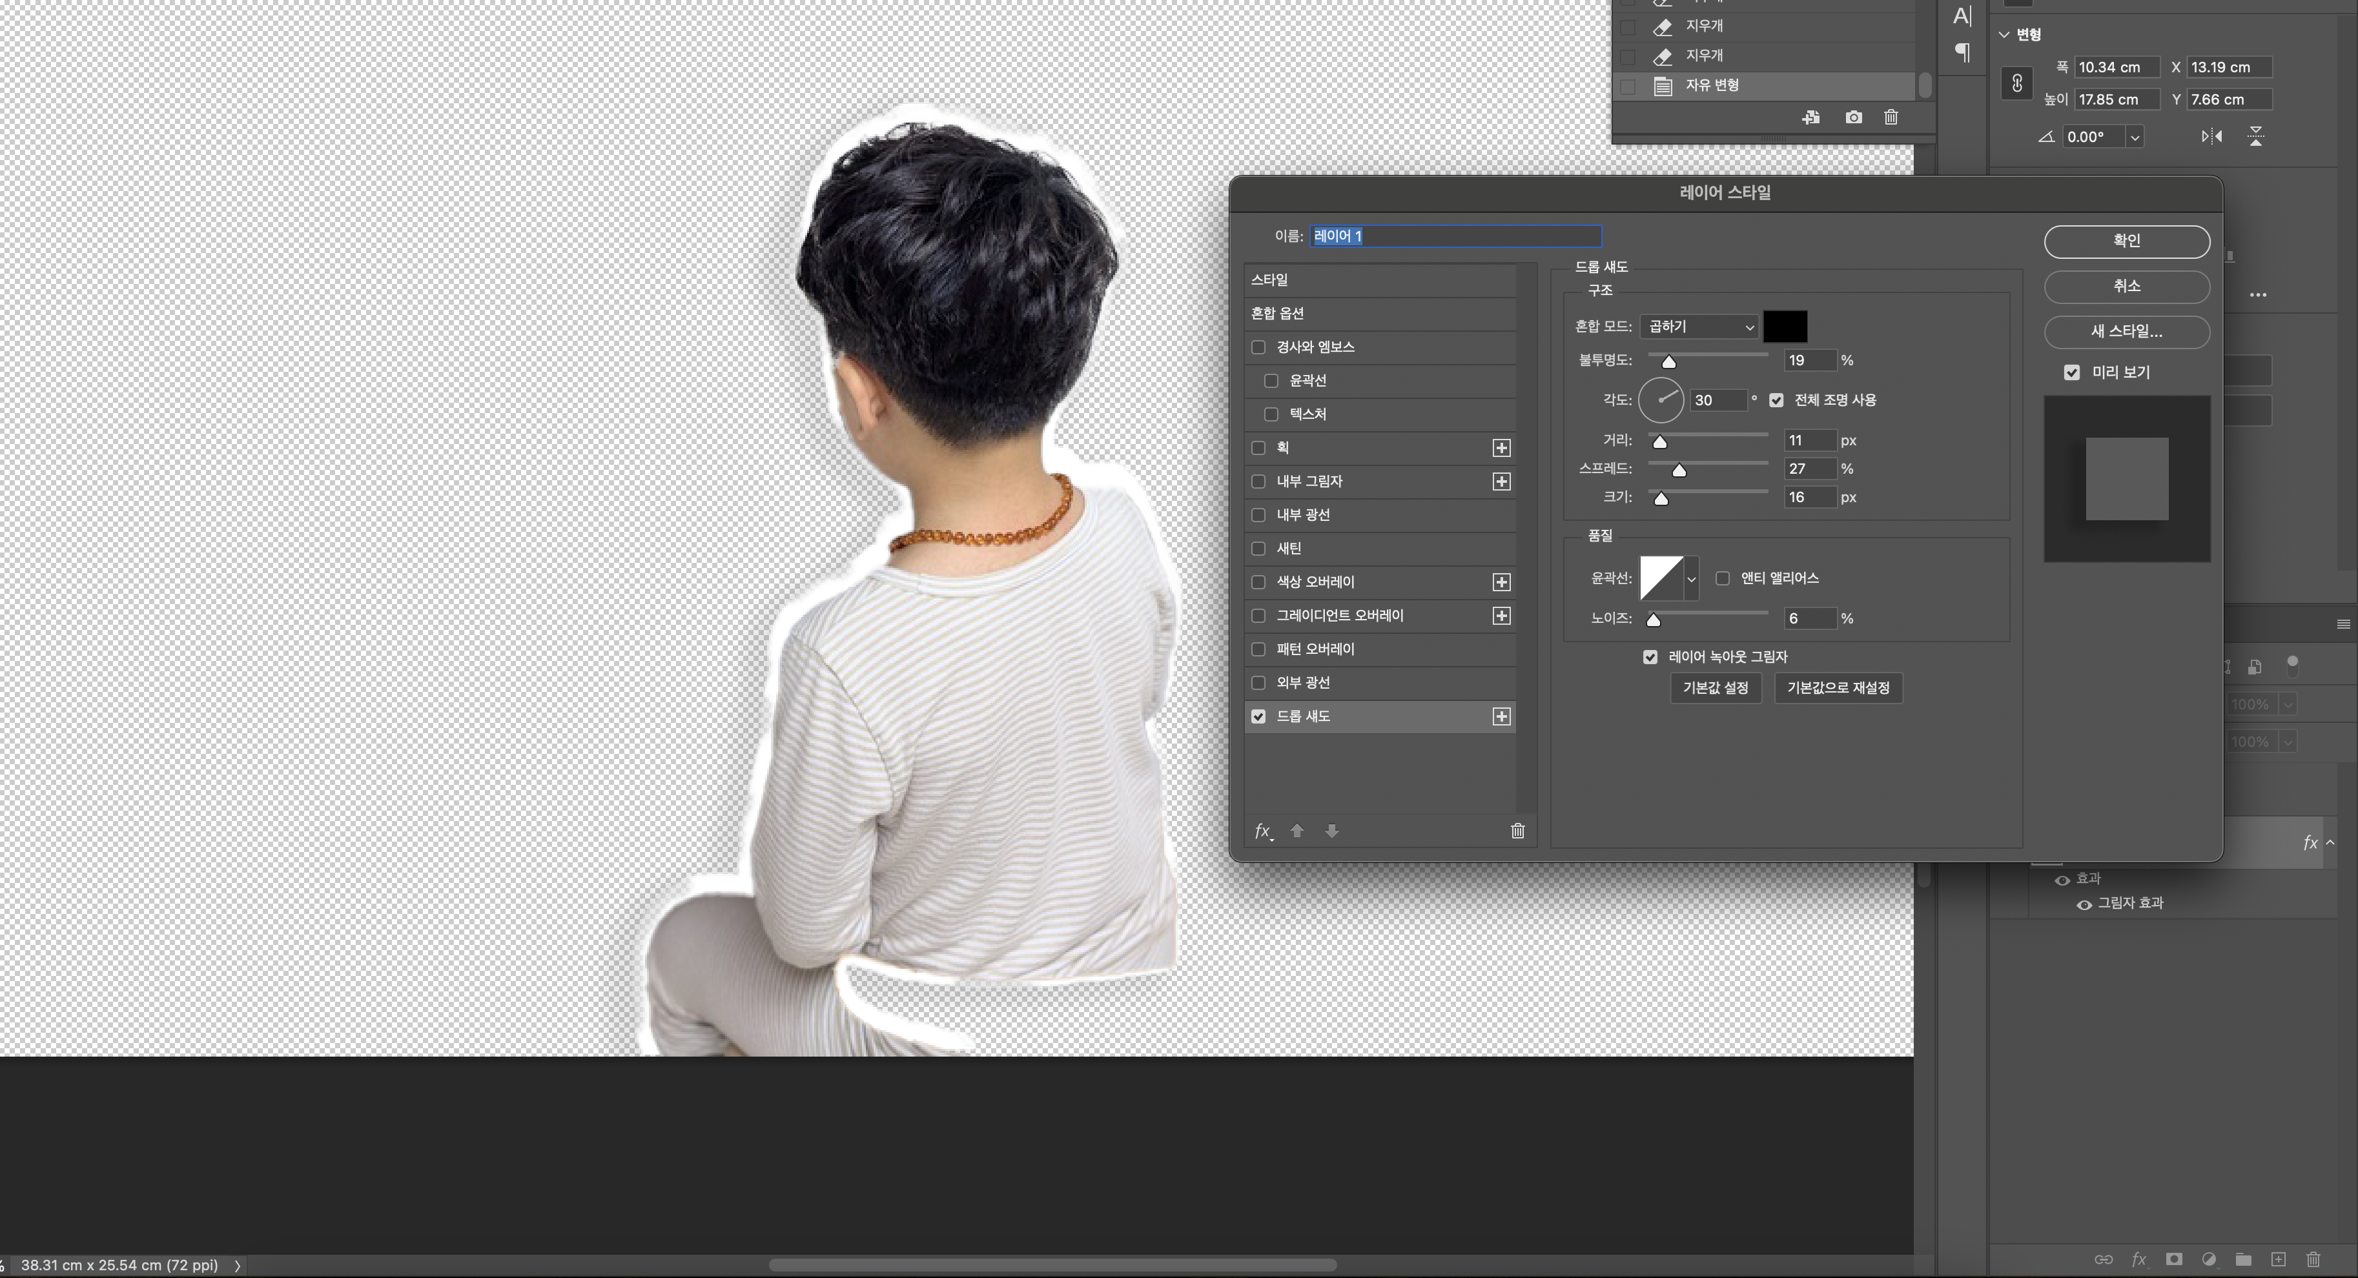Click the black shadow color swatch
The height and width of the screenshot is (1278, 2358).
(1785, 327)
